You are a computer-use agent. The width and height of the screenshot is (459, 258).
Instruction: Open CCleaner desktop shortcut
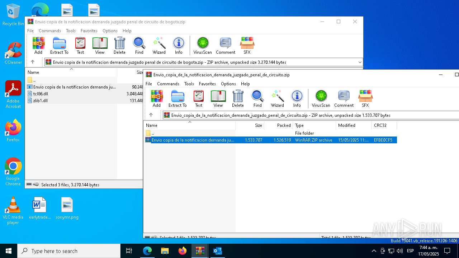pos(13,53)
